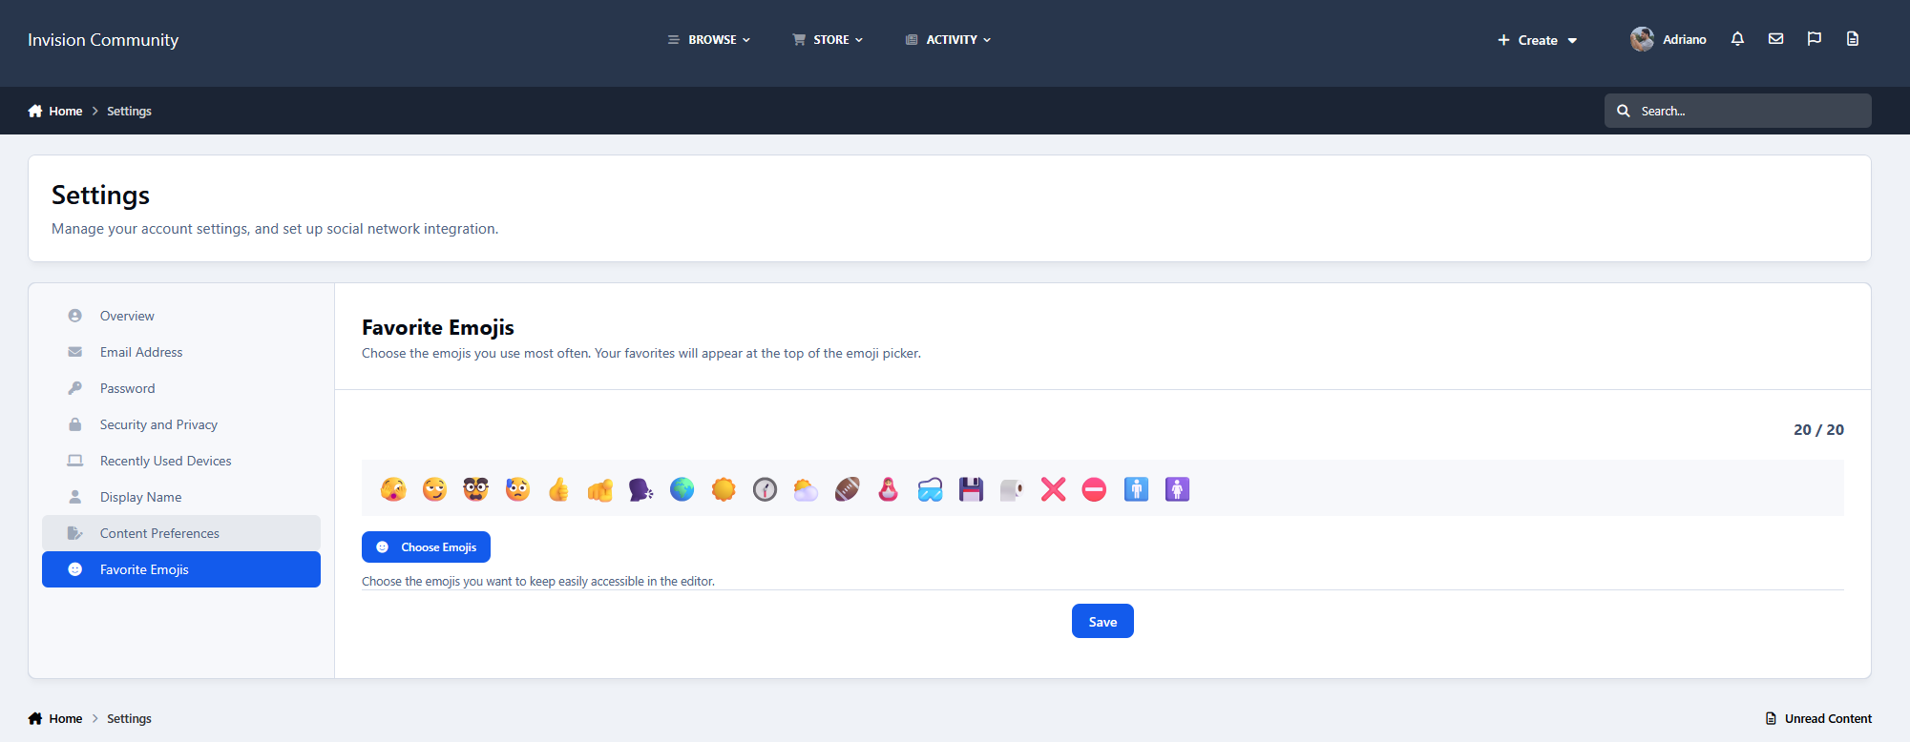Click the floppy disk emoji

point(971,489)
